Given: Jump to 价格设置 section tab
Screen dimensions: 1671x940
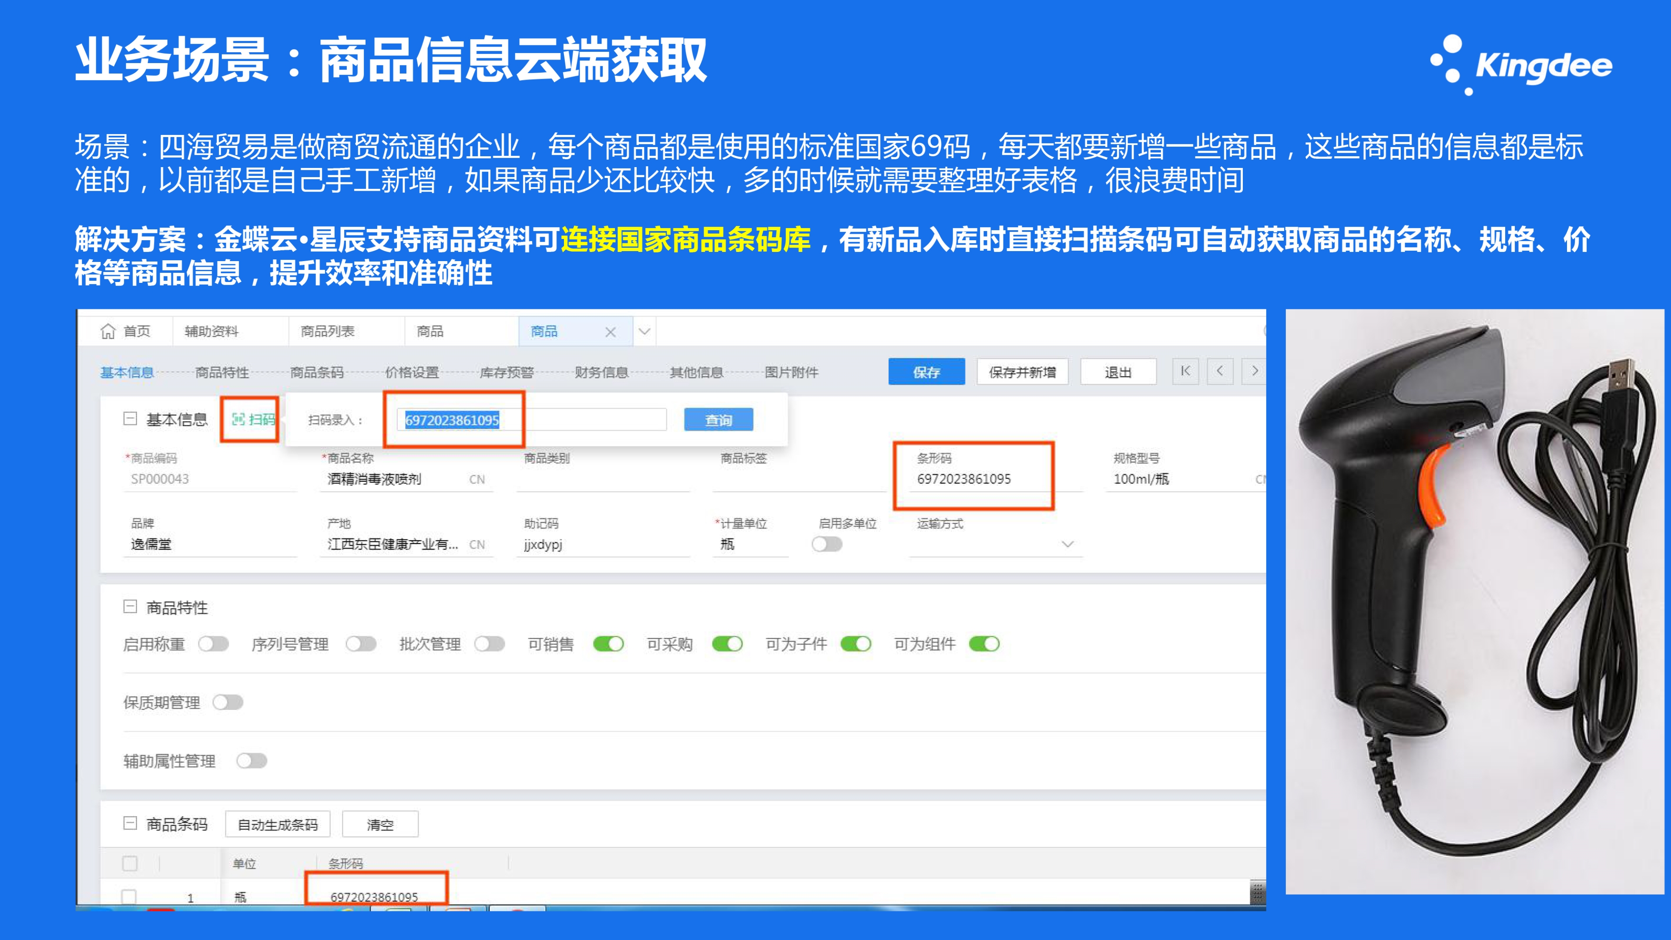Looking at the screenshot, I should [412, 373].
